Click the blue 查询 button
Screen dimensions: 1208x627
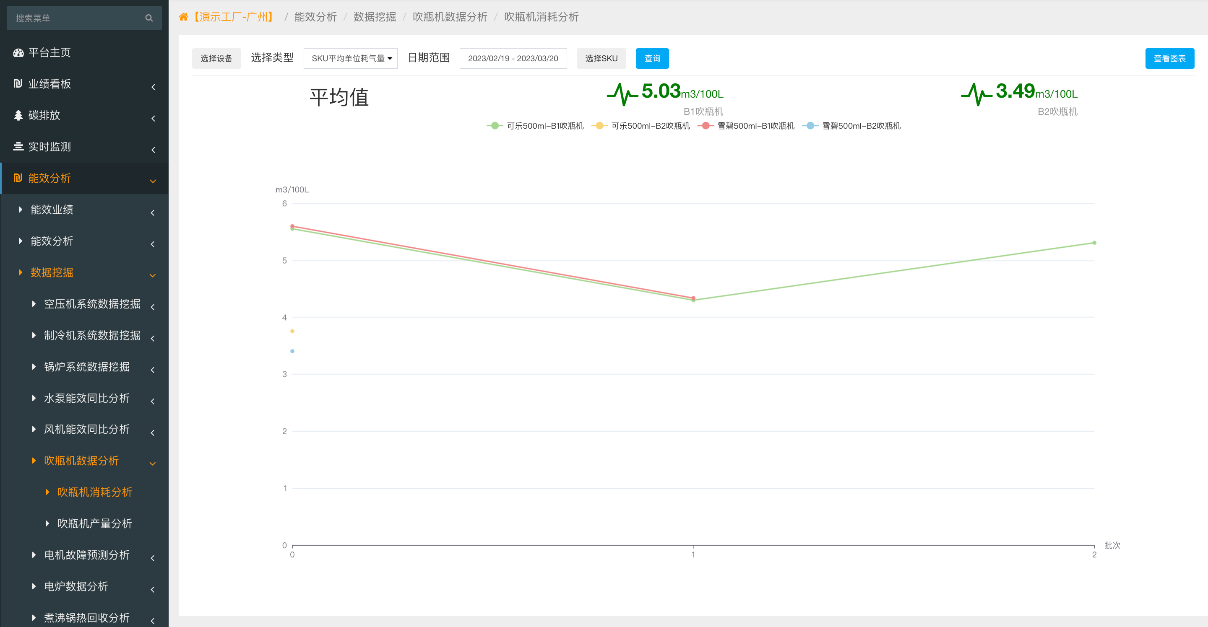pyautogui.click(x=652, y=59)
